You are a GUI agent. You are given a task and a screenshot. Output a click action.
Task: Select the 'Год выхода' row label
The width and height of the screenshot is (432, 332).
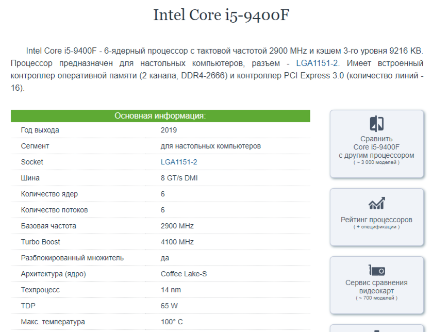[40, 130]
